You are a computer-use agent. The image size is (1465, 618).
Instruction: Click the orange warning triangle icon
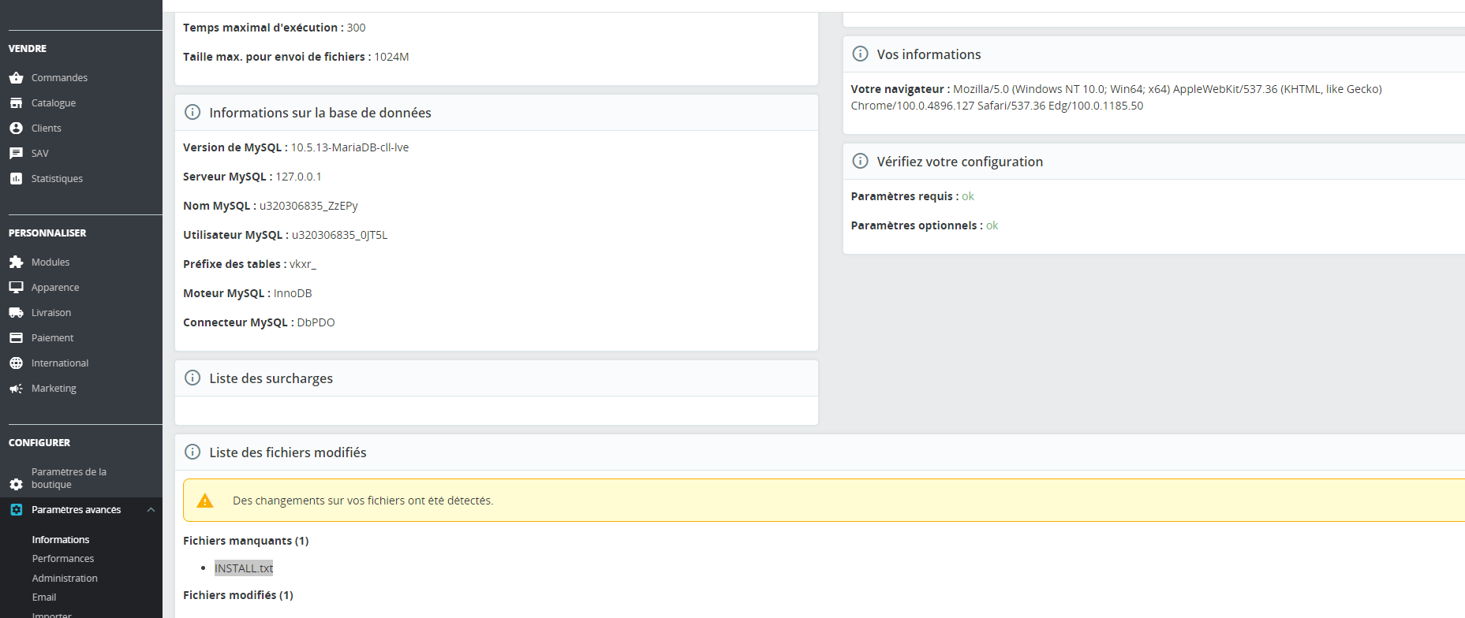(x=205, y=501)
